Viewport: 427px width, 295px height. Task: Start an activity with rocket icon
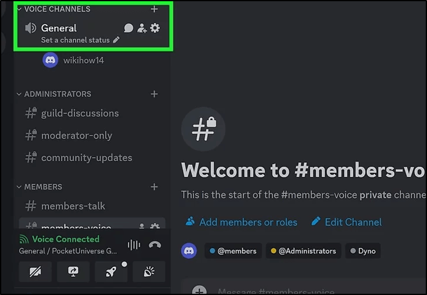(x=111, y=271)
